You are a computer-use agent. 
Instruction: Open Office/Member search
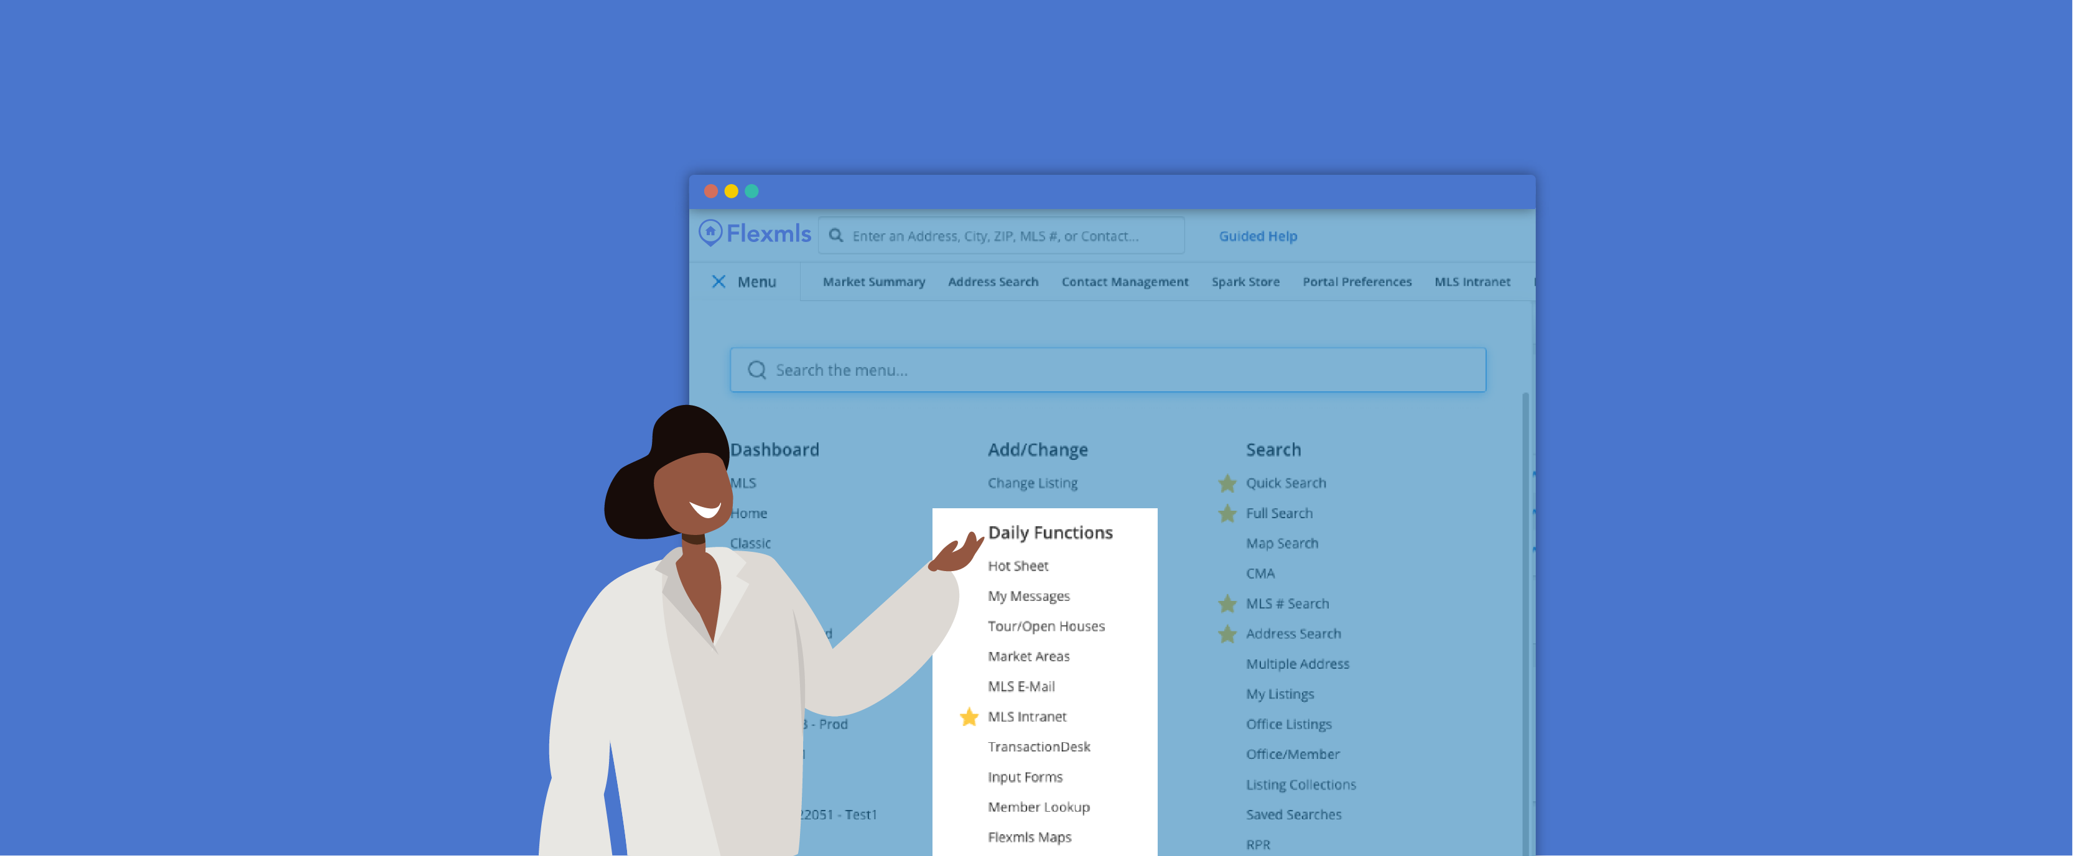(1292, 754)
